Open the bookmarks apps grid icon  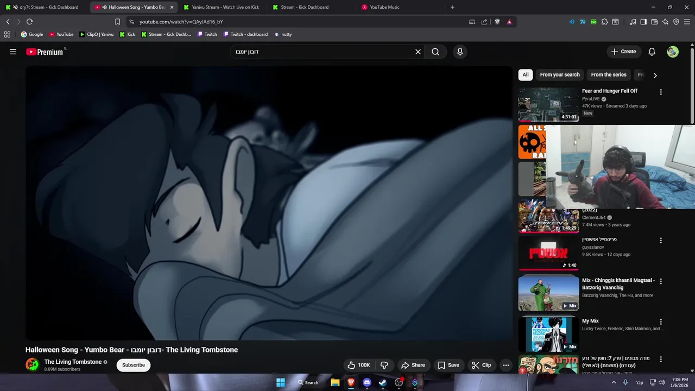click(x=7, y=34)
